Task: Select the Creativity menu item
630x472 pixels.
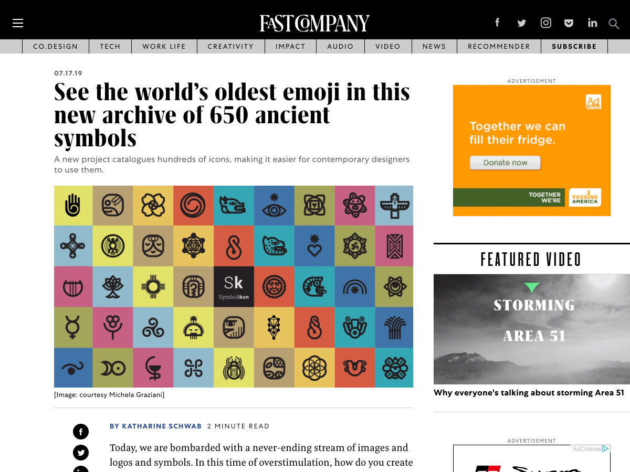Action: (x=230, y=47)
